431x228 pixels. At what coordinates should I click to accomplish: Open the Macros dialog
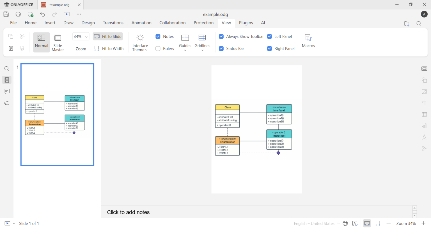point(308,41)
